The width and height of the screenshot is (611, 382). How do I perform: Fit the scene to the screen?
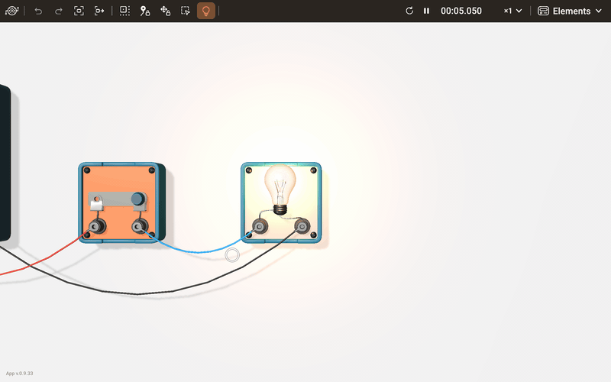79,11
